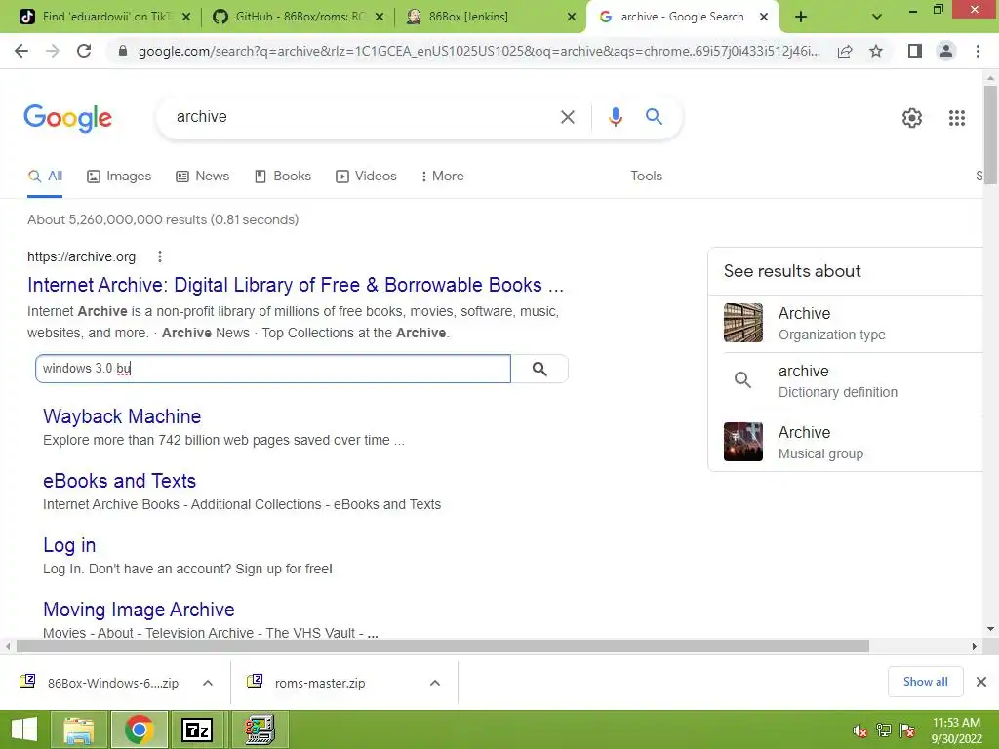Open the taskbar clock and date
Image resolution: width=999 pixels, height=749 pixels.
pyautogui.click(x=956, y=730)
